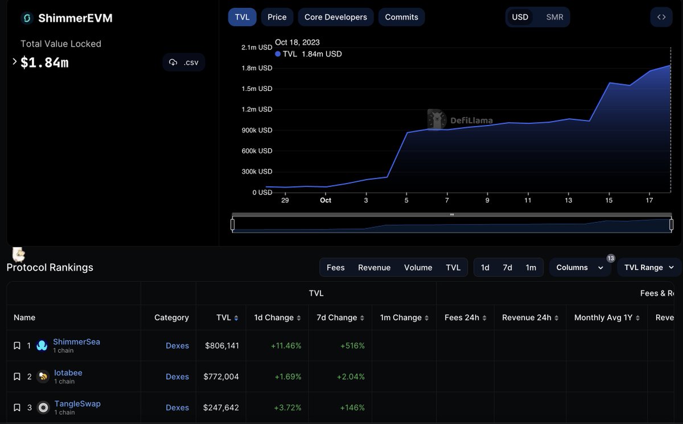Sort table by TVL column

pyautogui.click(x=227, y=318)
